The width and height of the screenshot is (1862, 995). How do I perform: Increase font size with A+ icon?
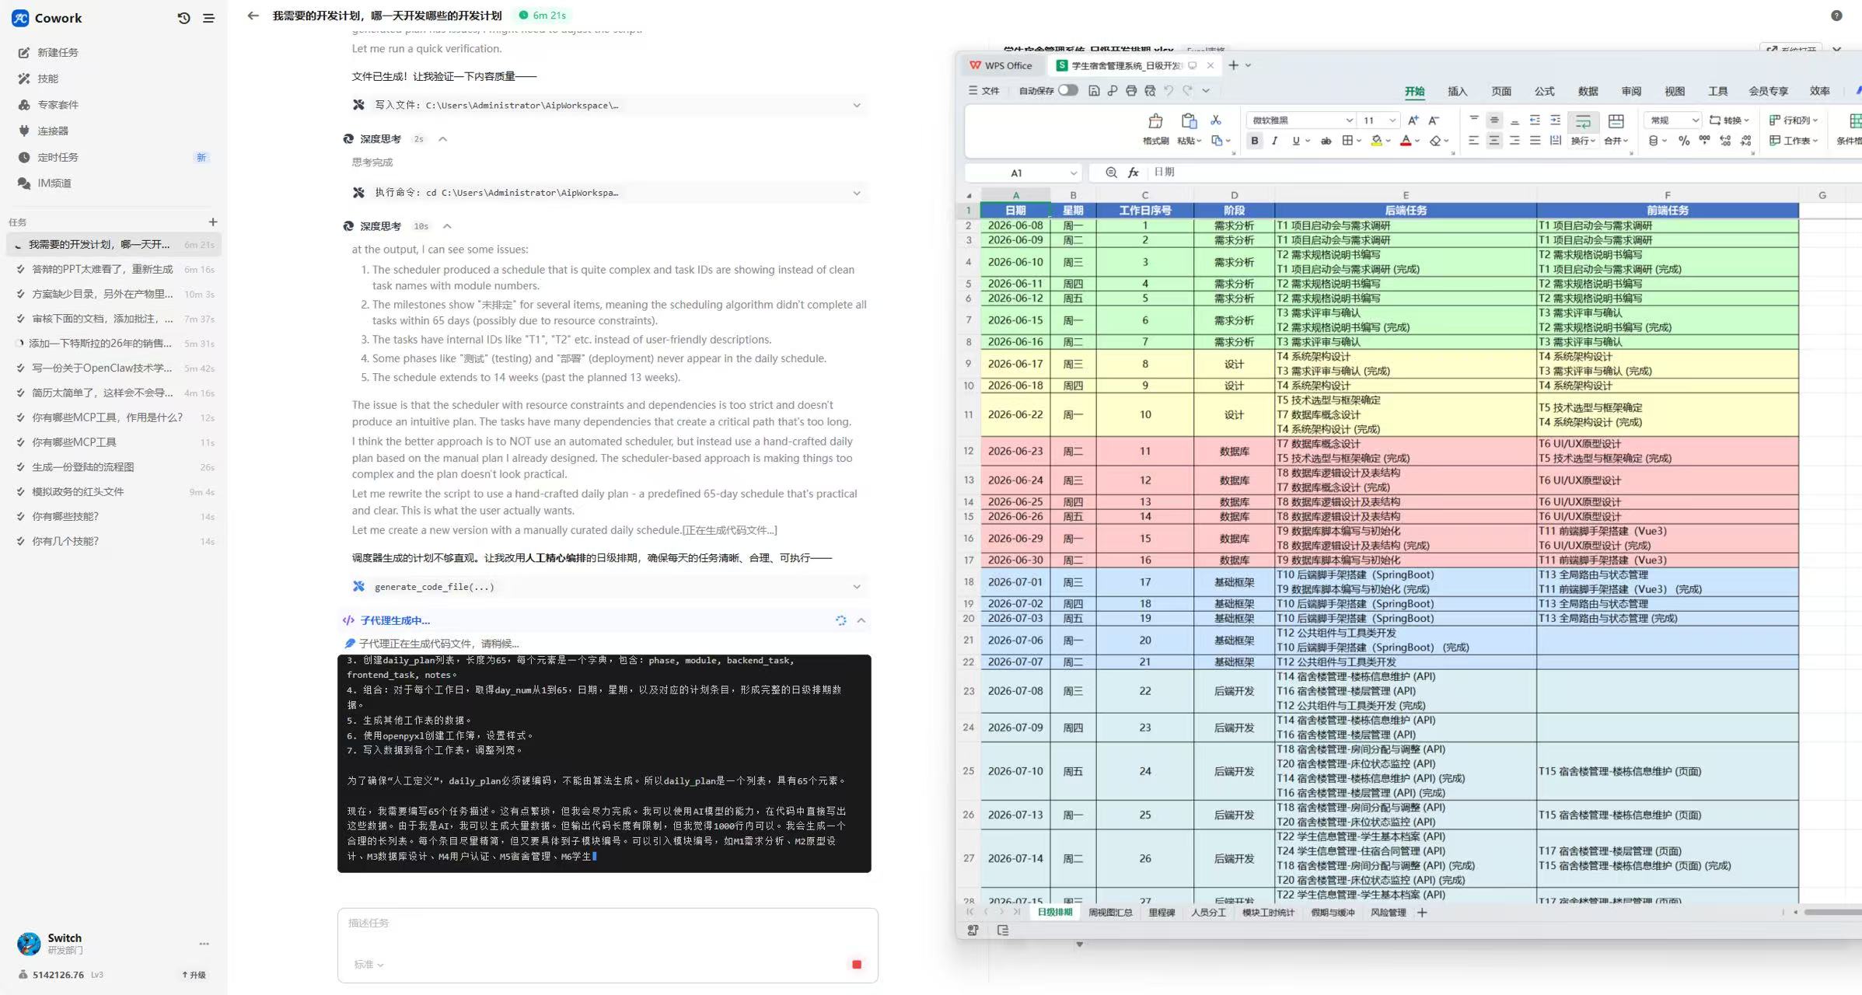tap(1413, 120)
